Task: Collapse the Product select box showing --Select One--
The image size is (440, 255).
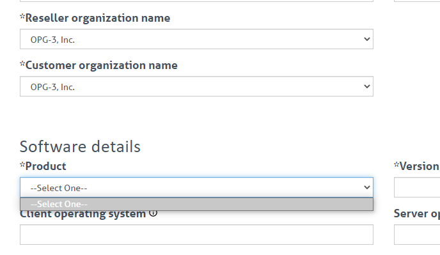Action: (x=196, y=187)
